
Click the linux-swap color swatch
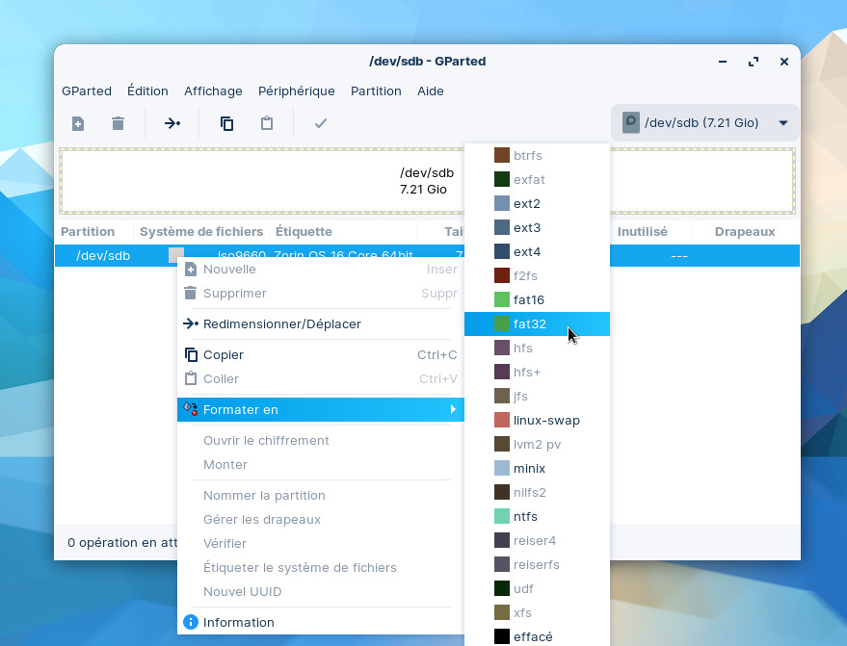click(x=501, y=420)
